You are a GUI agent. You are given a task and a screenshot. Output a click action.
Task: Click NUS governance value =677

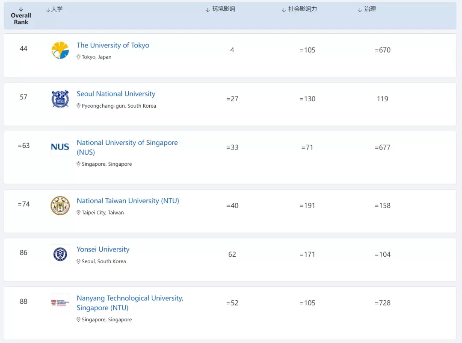[382, 147]
